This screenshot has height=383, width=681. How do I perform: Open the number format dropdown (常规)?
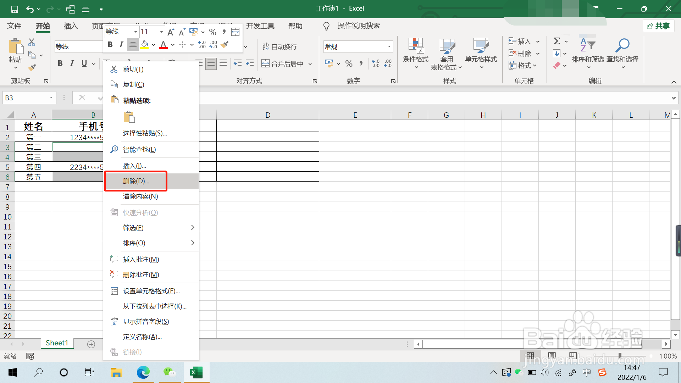(389, 46)
